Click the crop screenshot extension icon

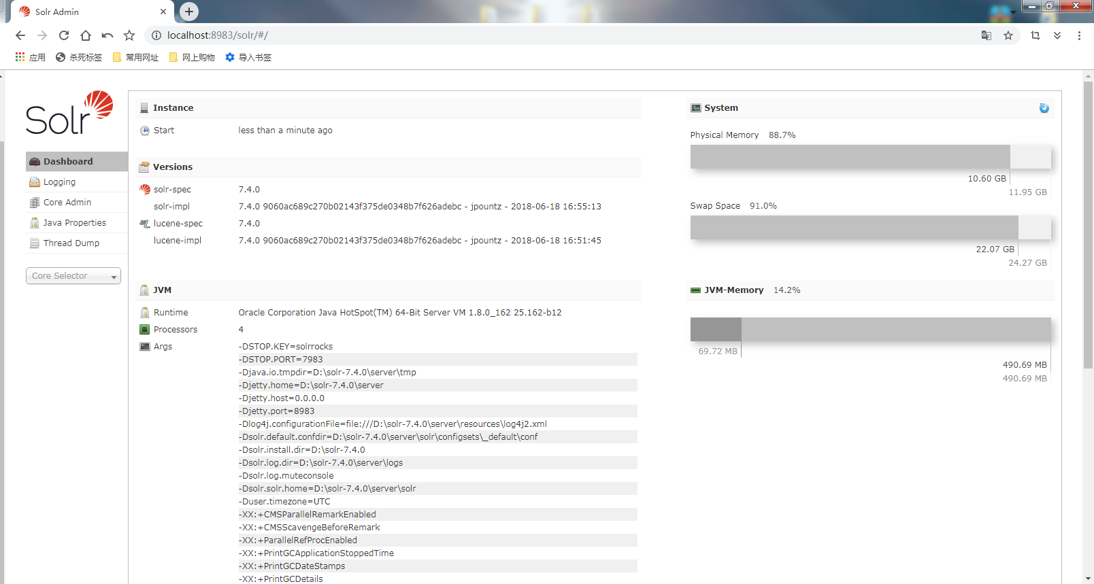pos(1035,35)
